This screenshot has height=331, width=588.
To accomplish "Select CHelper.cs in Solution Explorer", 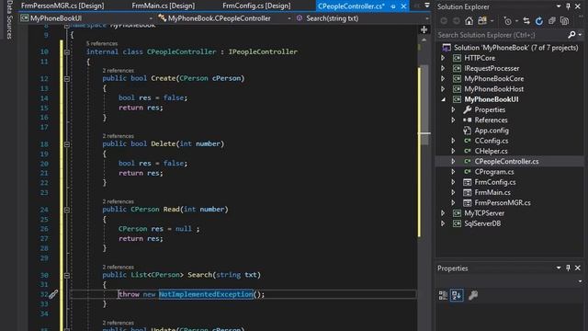I will (491, 151).
